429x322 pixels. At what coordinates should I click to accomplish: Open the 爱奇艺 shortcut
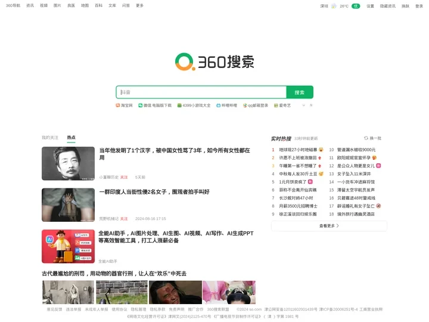pos(282,106)
